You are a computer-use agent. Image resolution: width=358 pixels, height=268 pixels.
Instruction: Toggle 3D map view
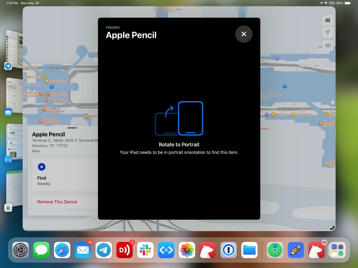click(328, 46)
